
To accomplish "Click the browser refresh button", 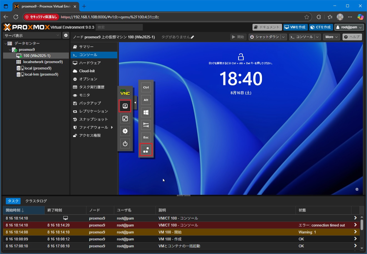I will pyautogui.click(x=16, y=17).
